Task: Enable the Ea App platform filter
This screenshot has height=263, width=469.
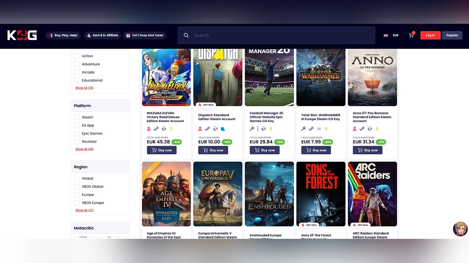Action: click(77, 125)
